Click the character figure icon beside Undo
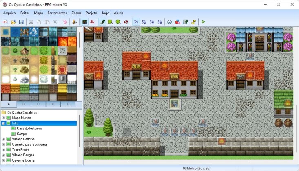The width and height of the screenshot is (299, 171). tap(74, 22)
